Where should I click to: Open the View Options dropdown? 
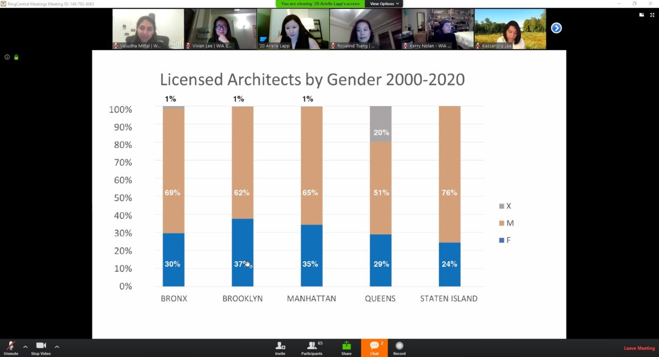tap(384, 4)
